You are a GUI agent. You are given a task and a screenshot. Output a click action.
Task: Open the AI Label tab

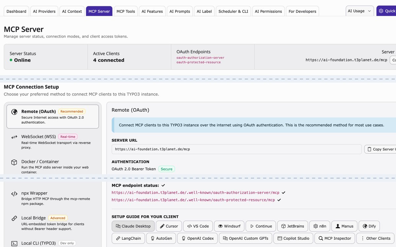204,11
